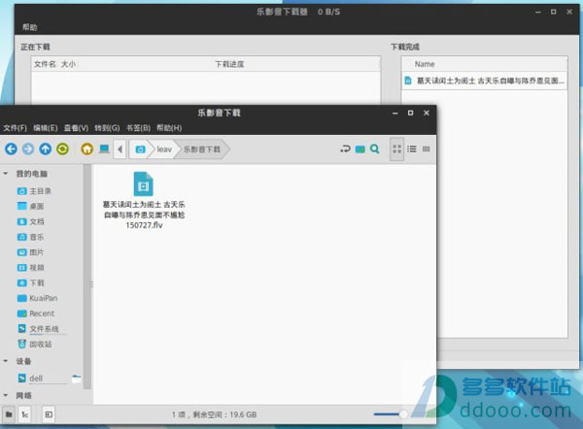Open 帮助 menu in downloader window
The height and width of the screenshot is (429, 583).
(x=29, y=27)
